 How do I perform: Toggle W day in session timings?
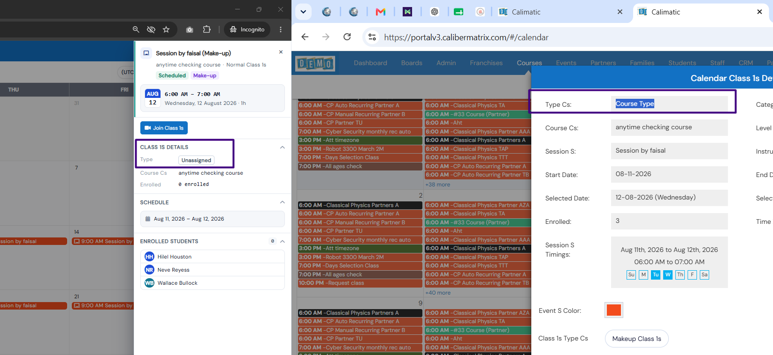[x=668, y=275]
